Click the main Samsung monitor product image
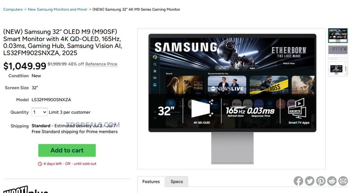The image size is (357, 193). click(232, 99)
